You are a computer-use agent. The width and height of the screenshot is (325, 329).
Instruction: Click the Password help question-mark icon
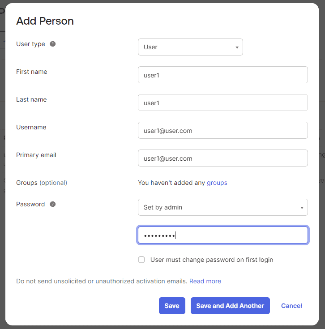[x=53, y=204]
